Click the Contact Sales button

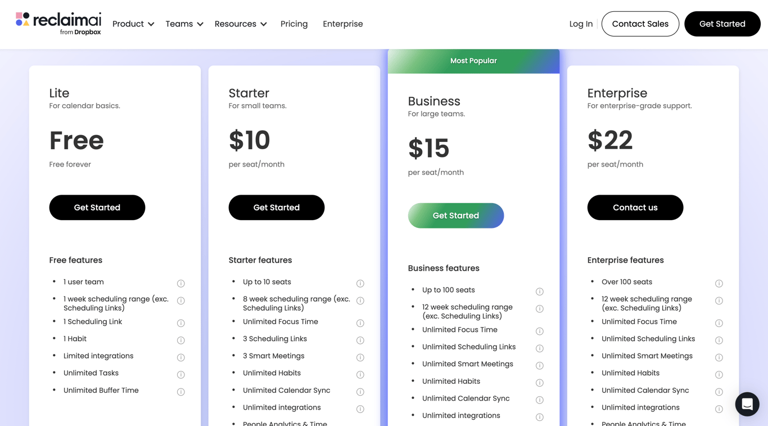coord(640,24)
